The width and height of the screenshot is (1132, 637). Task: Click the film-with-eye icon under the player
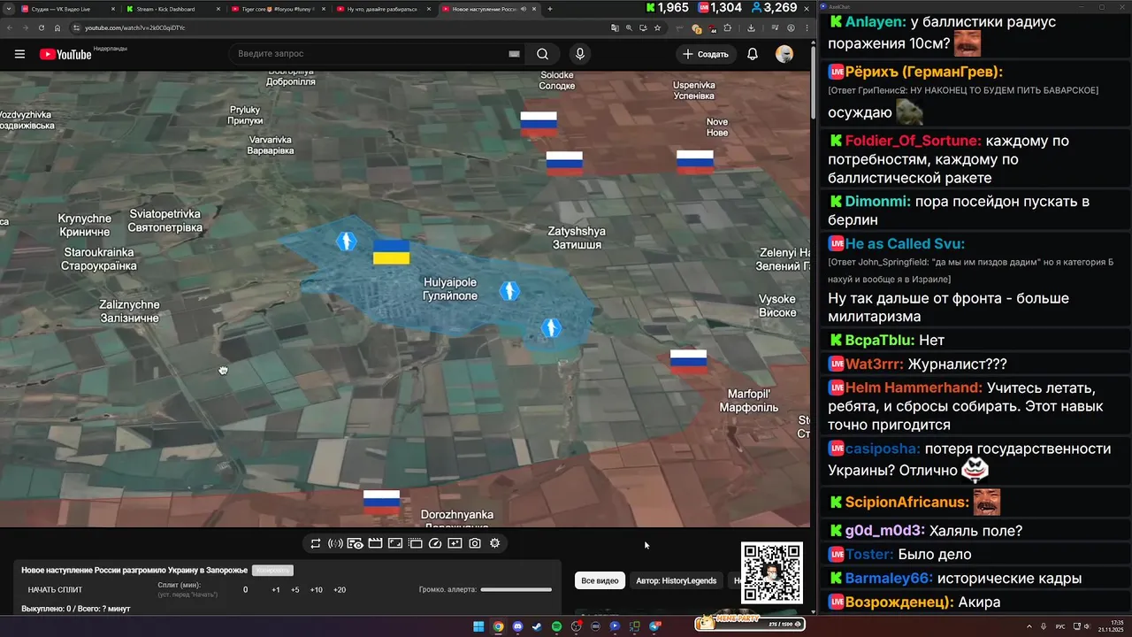355,543
